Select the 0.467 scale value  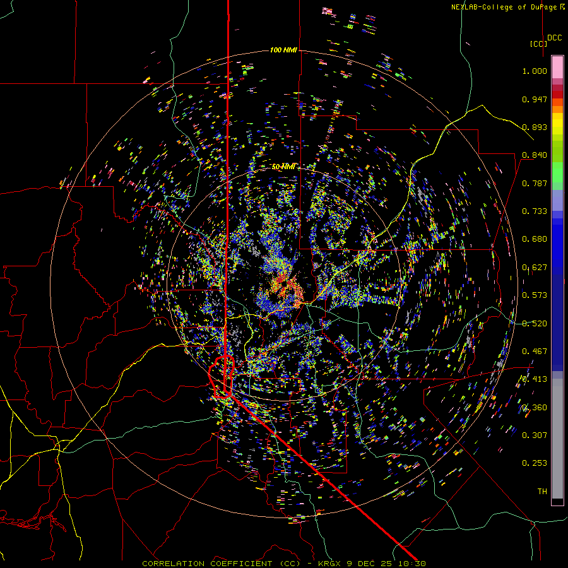[x=535, y=352]
